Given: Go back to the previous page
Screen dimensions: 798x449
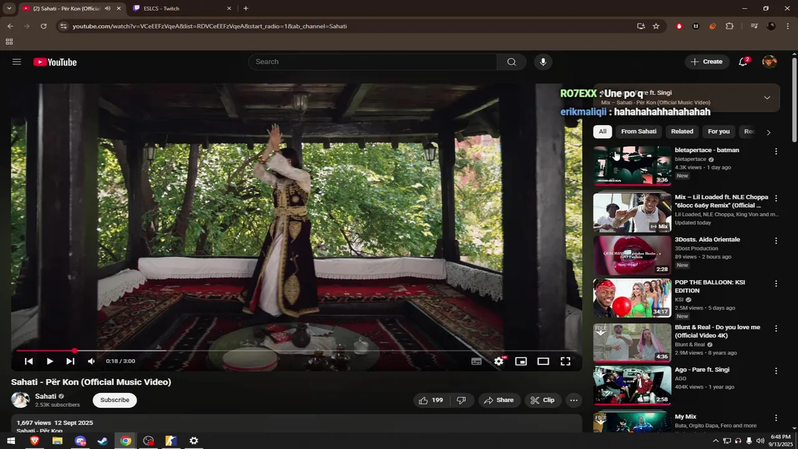Looking at the screenshot, I should (10, 26).
